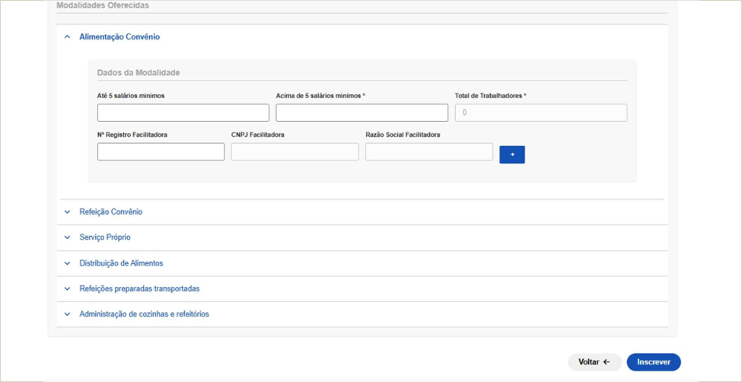The image size is (742, 382).
Task: Go back with the Voltar button
Action: pos(594,362)
